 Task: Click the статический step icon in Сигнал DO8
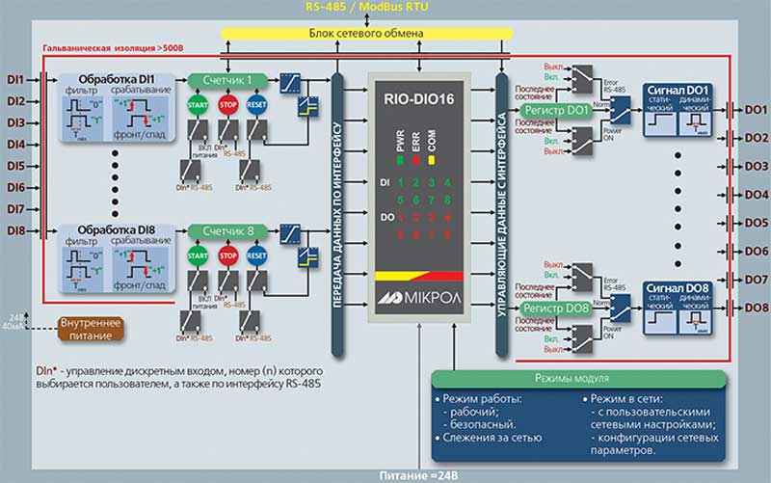(x=659, y=323)
